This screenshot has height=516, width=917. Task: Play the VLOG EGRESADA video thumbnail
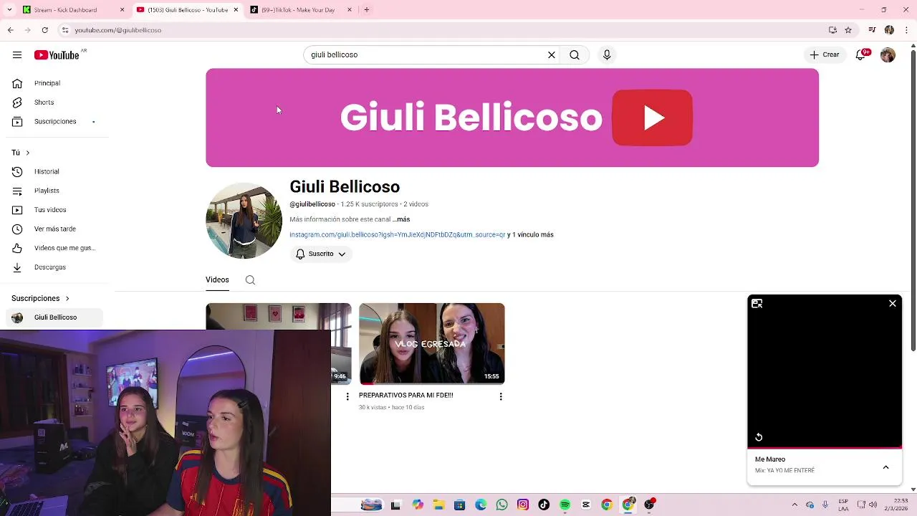coord(432,344)
